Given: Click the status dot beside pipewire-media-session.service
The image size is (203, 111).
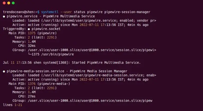Looking at the screenshot, I should point(4,71).
